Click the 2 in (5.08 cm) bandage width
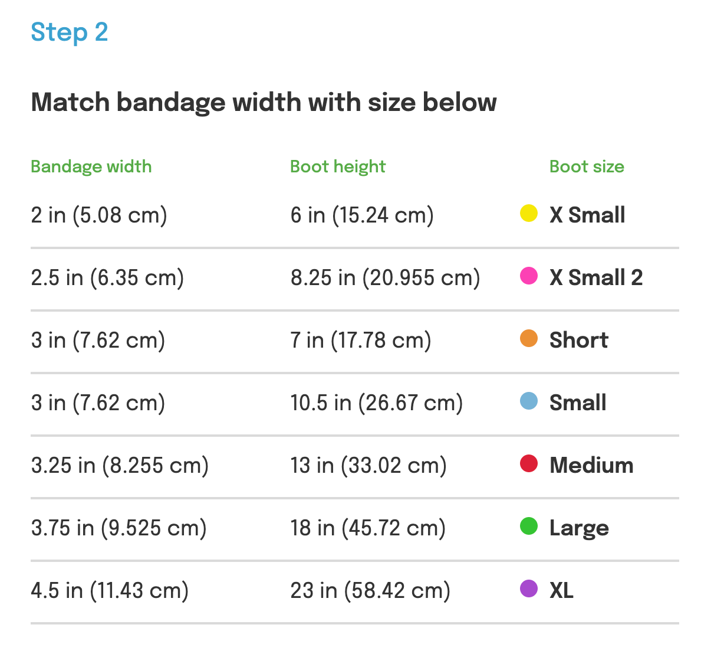The width and height of the screenshot is (724, 654). point(99,215)
